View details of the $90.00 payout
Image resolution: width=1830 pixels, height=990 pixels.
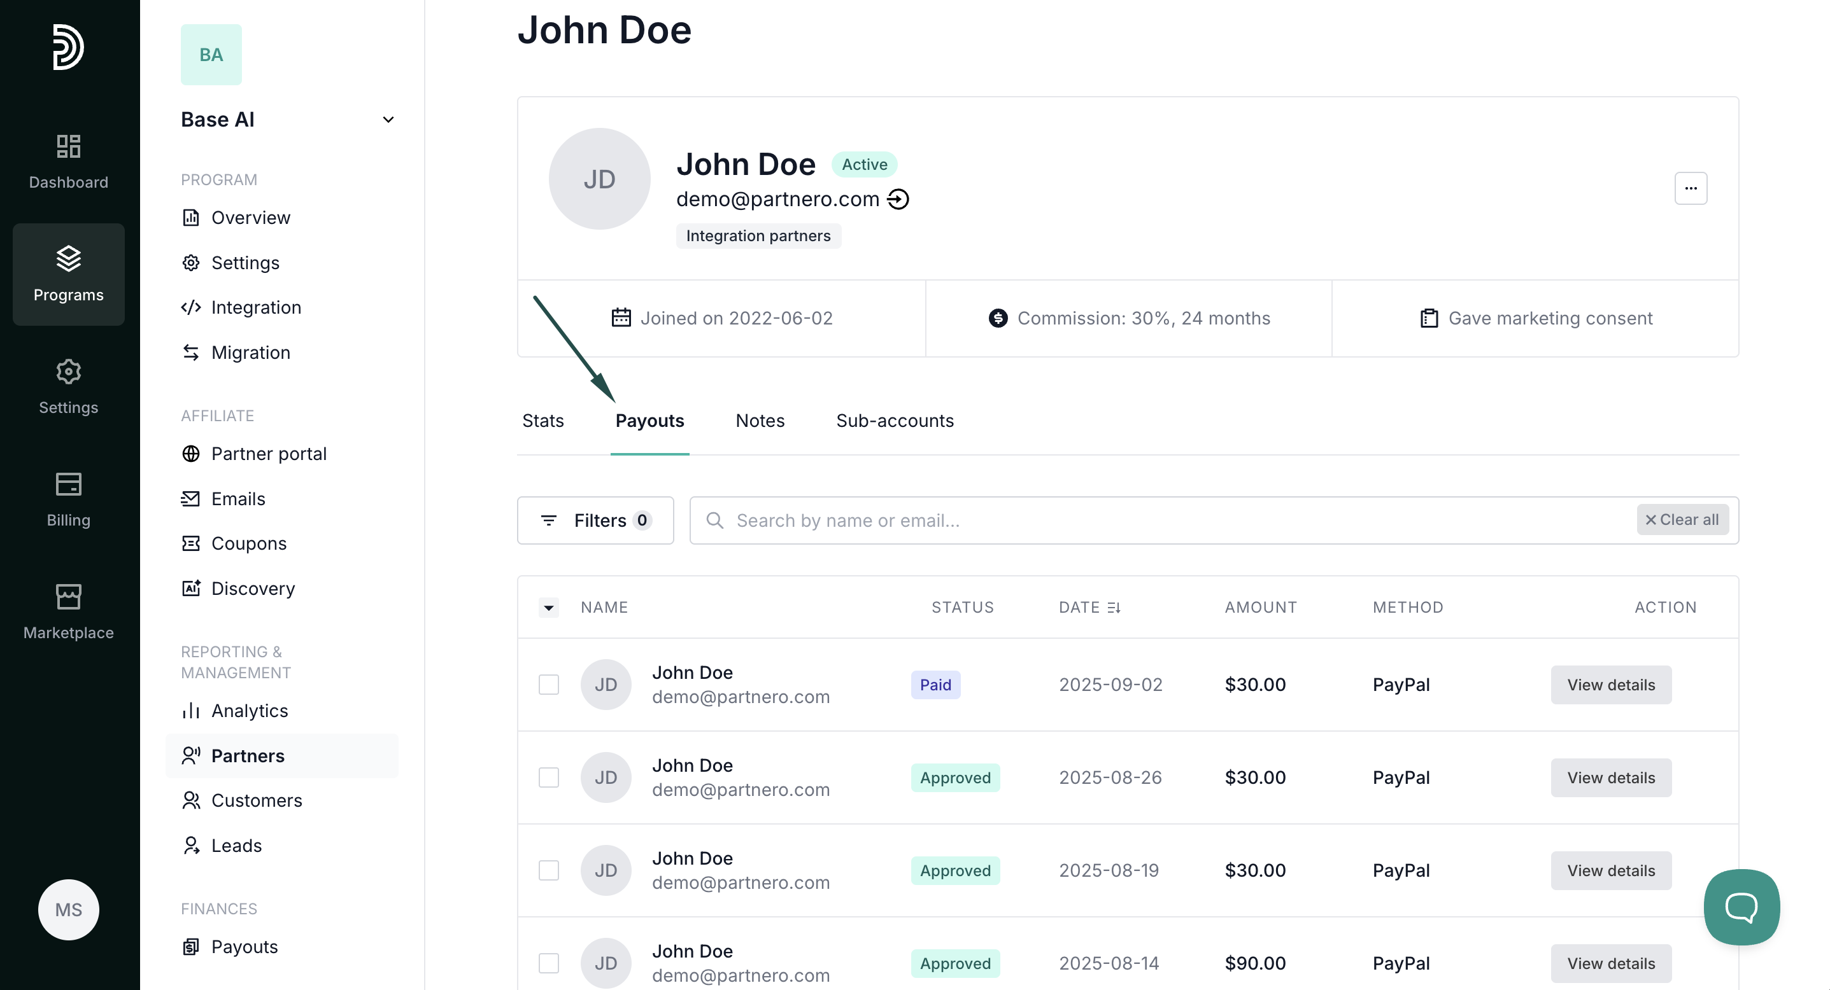1610,963
